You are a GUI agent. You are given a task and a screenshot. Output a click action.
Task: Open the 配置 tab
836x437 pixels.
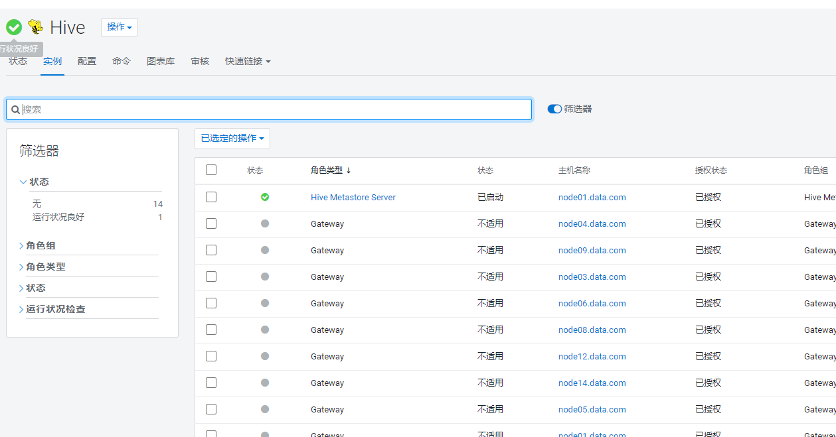pyautogui.click(x=87, y=61)
